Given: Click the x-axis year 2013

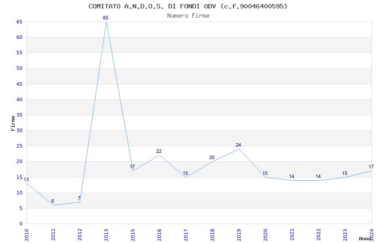Looking at the screenshot, I should pyautogui.click(x=106, y=235).
